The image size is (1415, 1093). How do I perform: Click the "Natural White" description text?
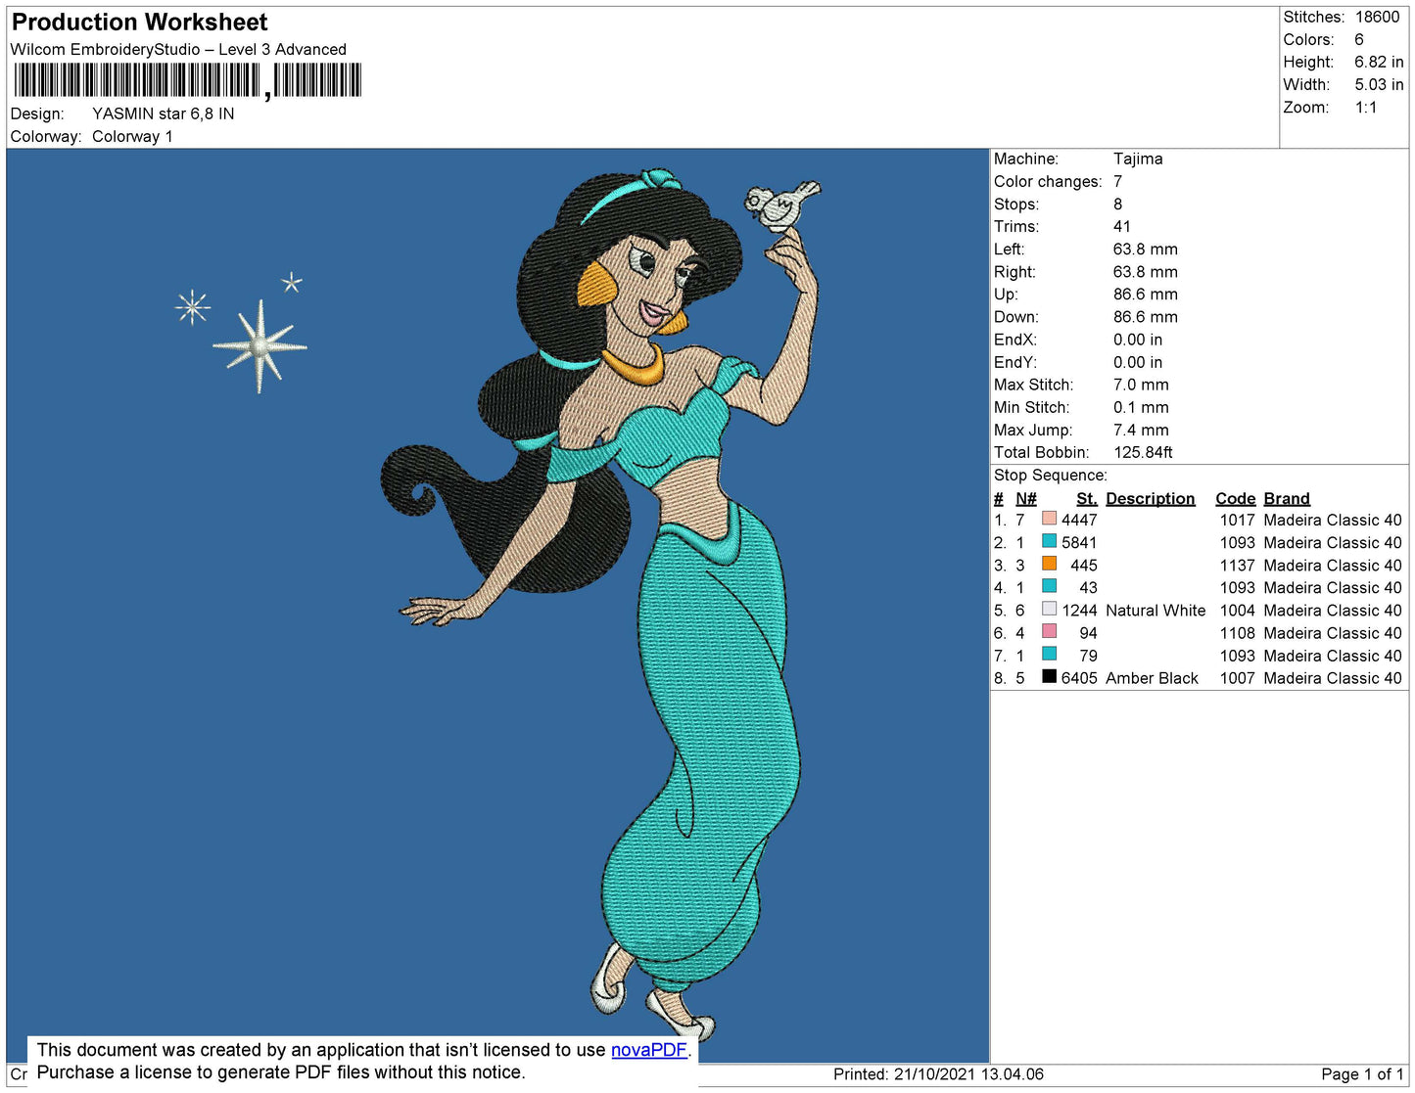[x=1156, y=611]
